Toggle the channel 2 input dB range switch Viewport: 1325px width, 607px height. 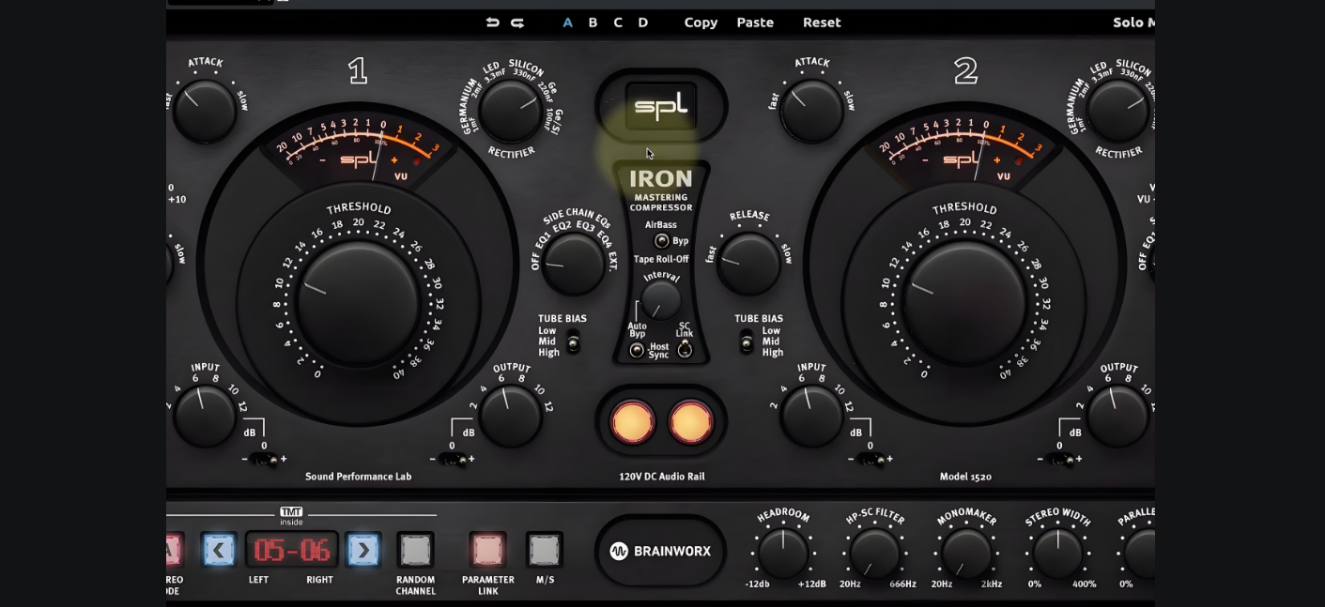[870, 460]
